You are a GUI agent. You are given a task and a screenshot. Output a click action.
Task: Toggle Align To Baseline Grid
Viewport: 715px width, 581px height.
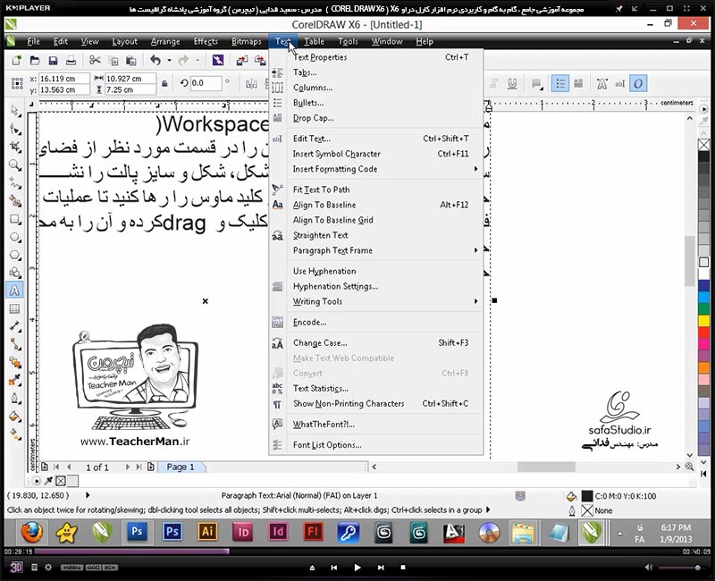click(376, 220)
